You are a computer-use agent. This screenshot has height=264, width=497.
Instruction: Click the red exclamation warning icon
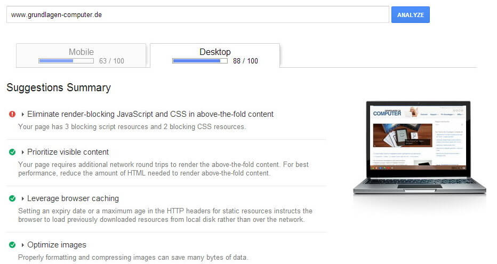tap(12, 114)
